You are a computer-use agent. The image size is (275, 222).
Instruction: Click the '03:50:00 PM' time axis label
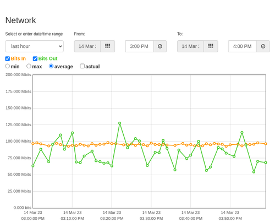tap(230, 219)
